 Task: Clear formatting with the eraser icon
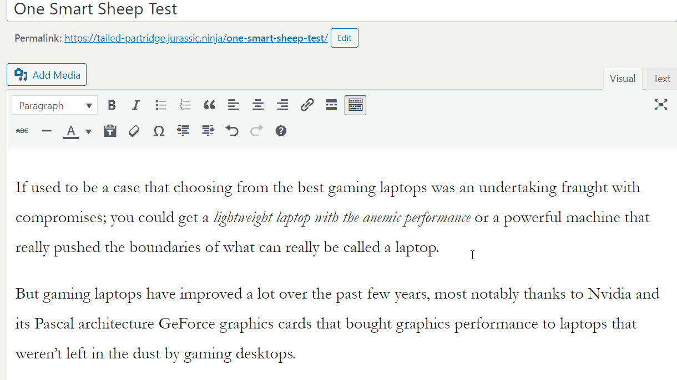(x=134, y=131)
